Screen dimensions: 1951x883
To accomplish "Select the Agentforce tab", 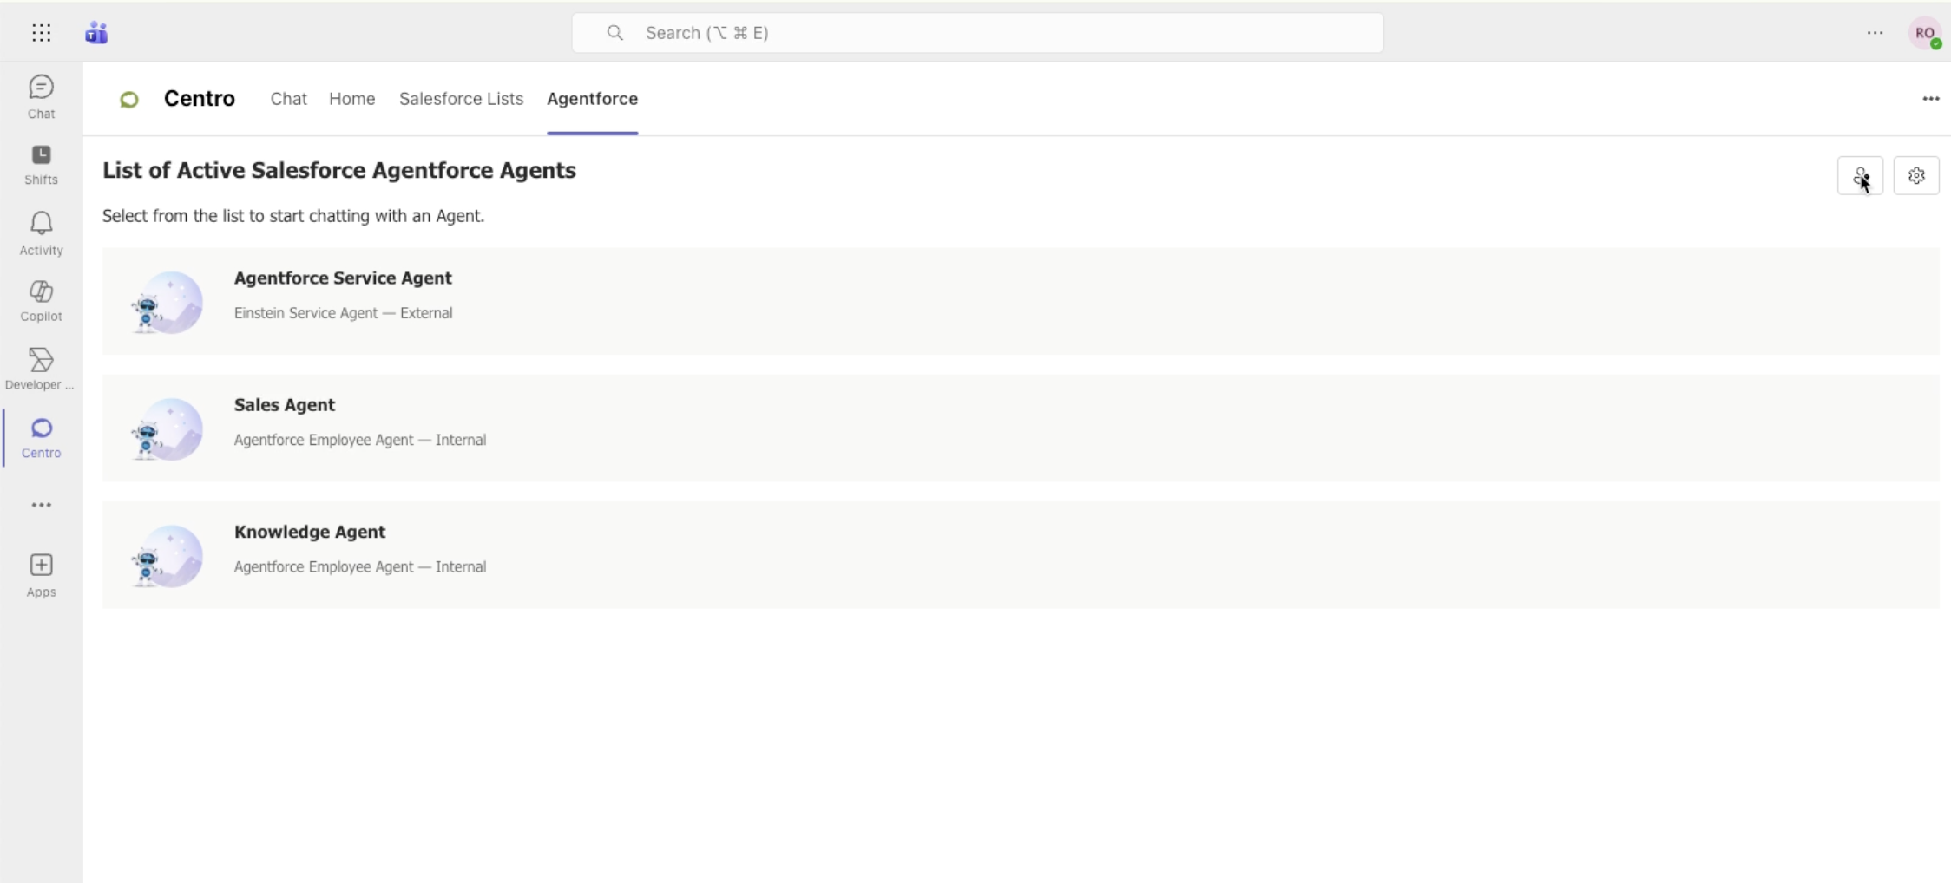I will [593, 99].
